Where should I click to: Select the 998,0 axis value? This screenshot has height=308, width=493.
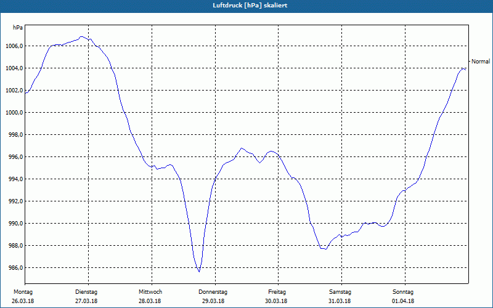(x=16, y=135)
